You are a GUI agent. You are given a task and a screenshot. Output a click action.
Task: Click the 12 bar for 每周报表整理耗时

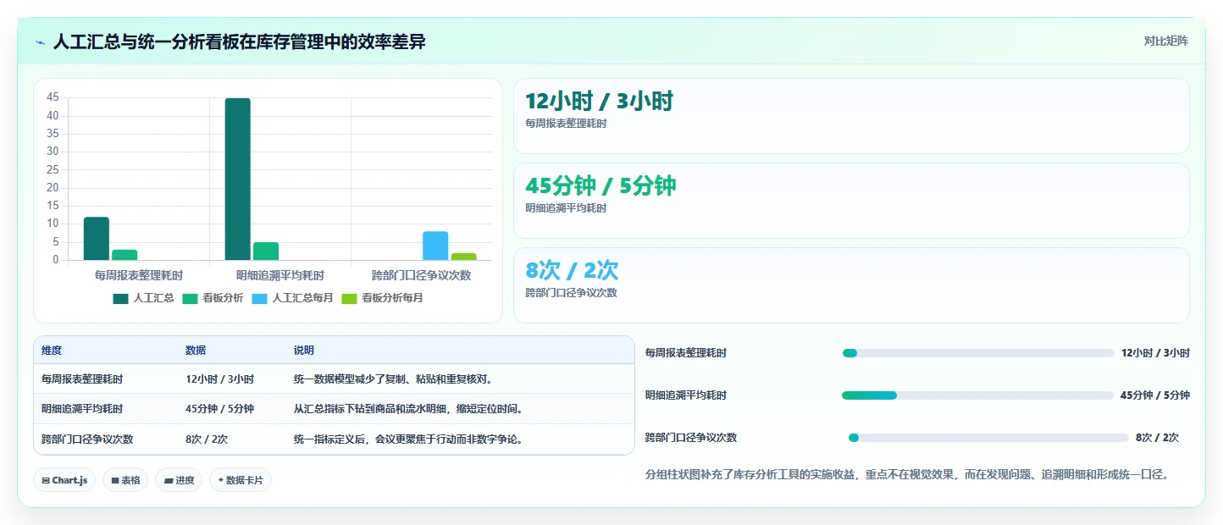pyautogui.click(x=97, y=239)
